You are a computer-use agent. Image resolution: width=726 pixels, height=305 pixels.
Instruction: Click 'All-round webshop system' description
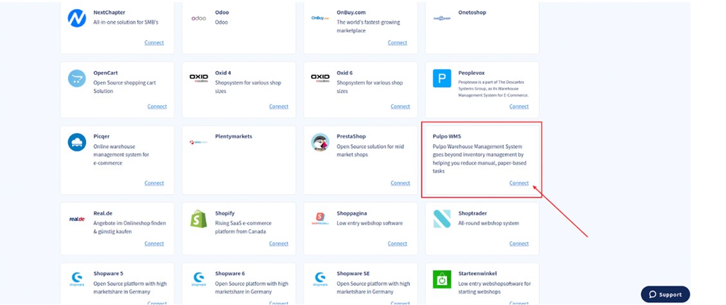tap(488, 224)
